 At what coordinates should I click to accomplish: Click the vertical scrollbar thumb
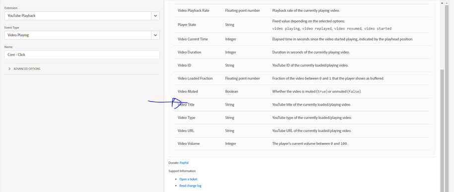pyautogui.click(x=442, y=130)
